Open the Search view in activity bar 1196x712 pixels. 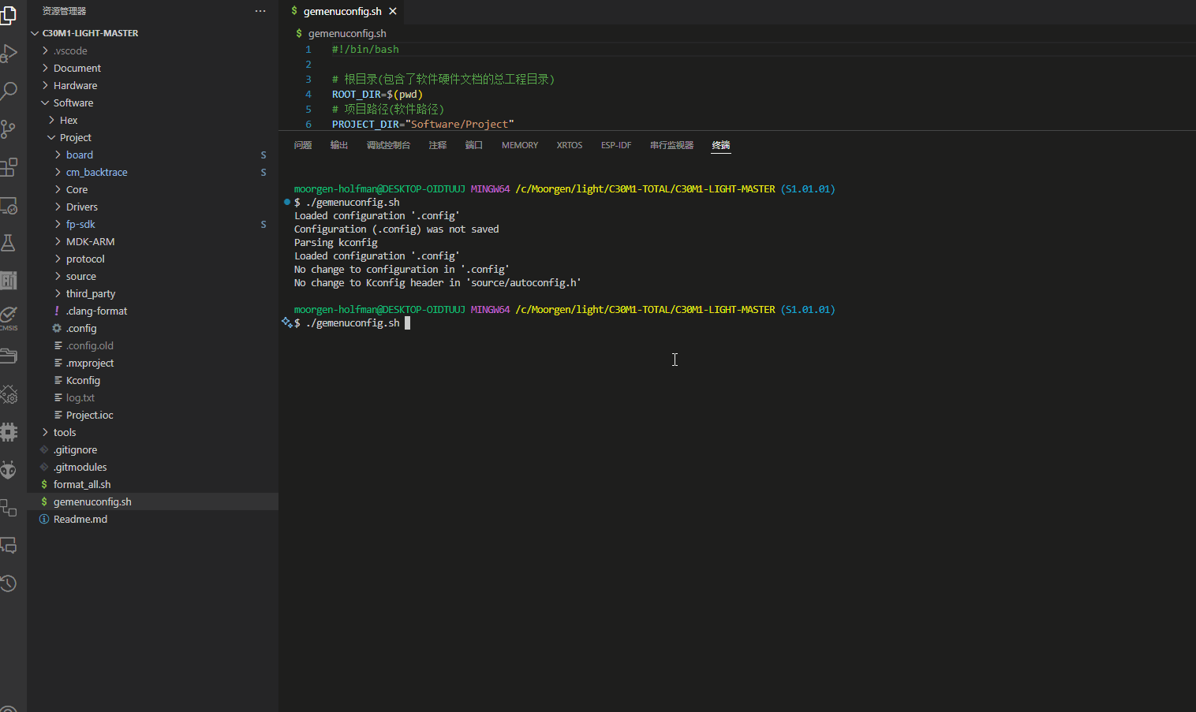[x=9, y=91]
